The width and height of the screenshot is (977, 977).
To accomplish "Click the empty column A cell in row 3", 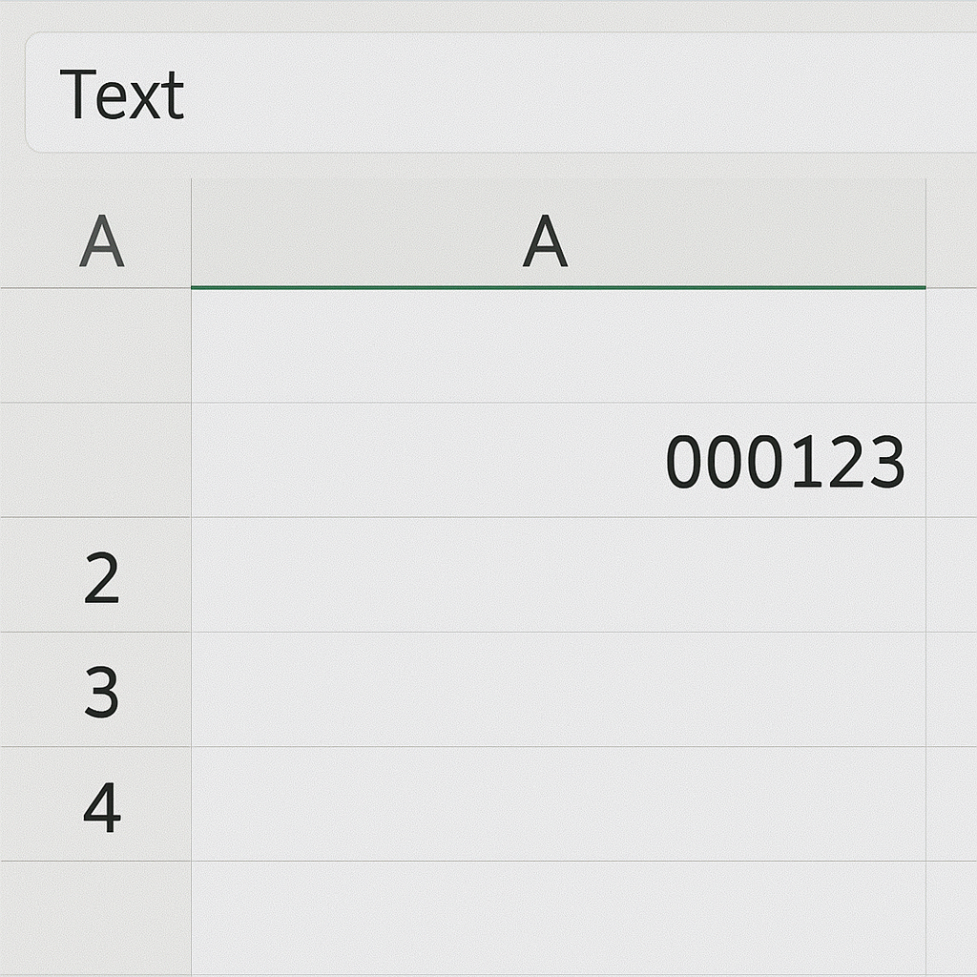I will tap(558, 690).
